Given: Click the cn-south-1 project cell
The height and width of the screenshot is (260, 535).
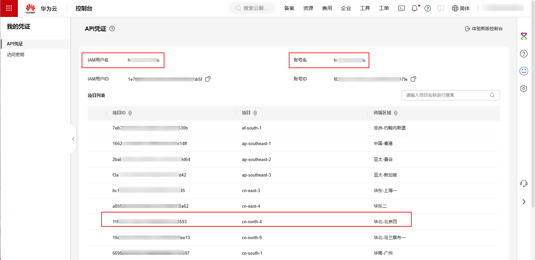Looking at the screenshot, I should [252, 253].
